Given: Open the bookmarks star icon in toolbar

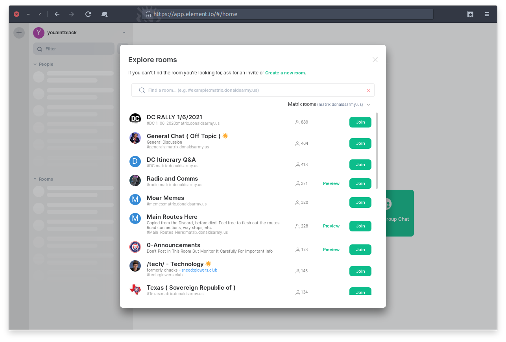Looking at the screenshot, I should [470, 14].
